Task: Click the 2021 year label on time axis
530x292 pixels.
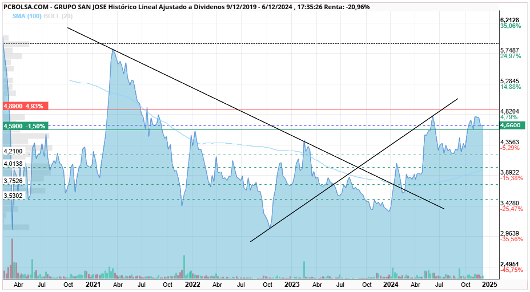Action: click(x=93, y=285)
